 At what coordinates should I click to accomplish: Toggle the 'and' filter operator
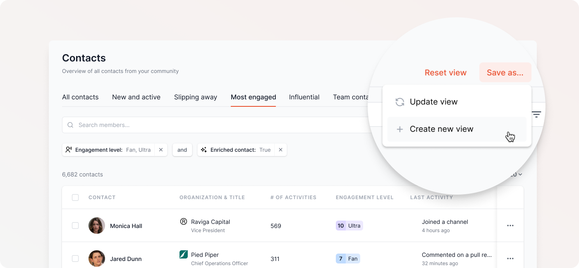(182, 150)
